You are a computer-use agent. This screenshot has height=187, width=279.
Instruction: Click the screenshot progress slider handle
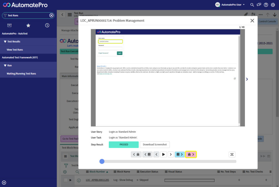tap(102, 161)
